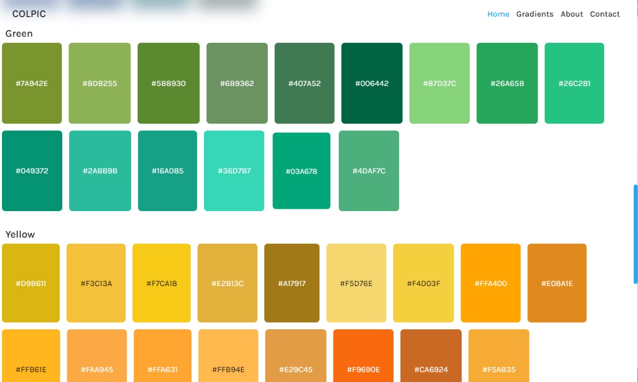638x382 pixels.
Task: Choose the #D9B611 yellow swatch
Action: coord(31,283)
